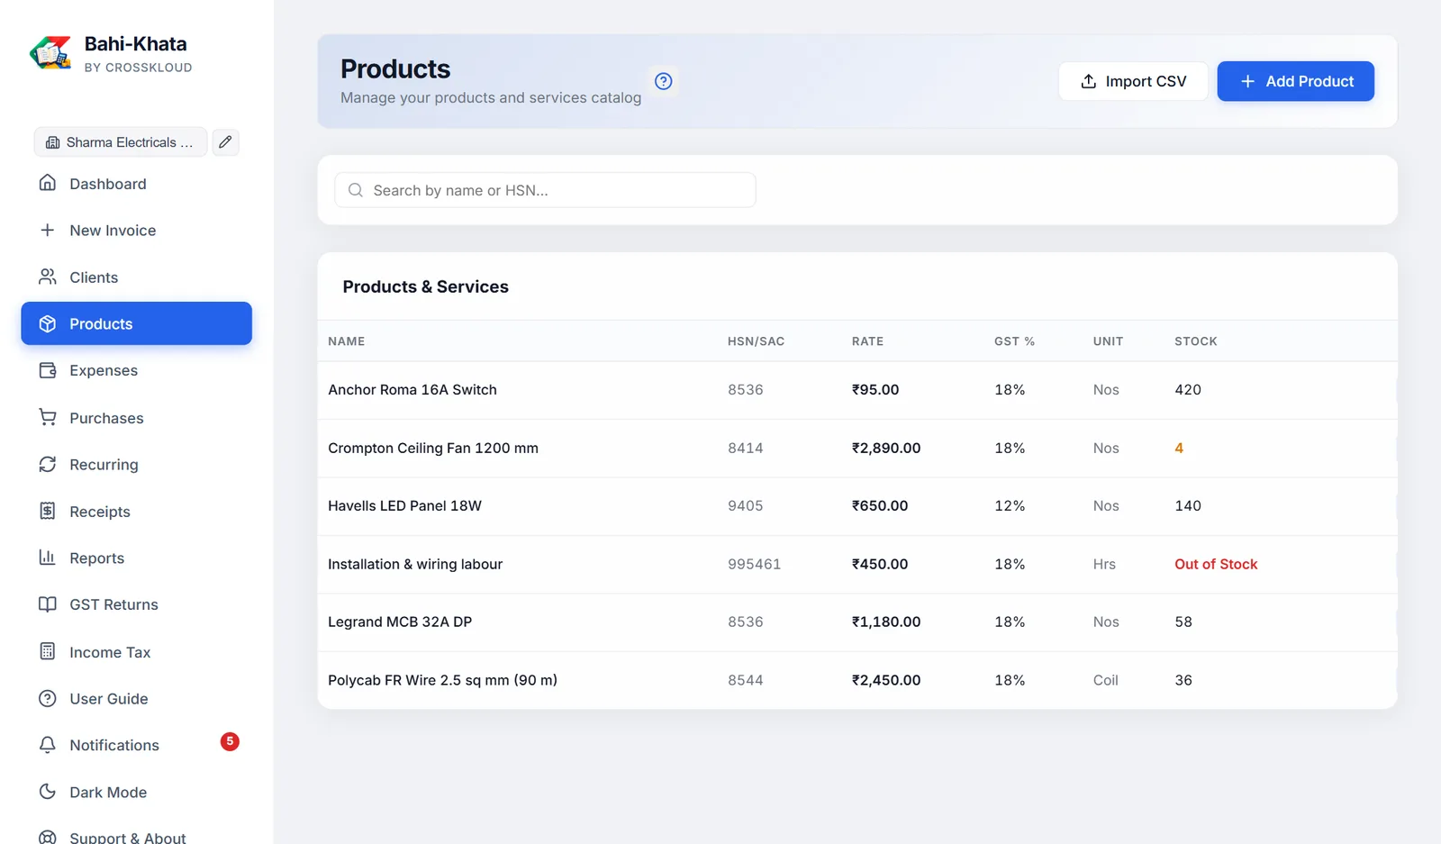
Task: Open help via the question mark icon
Action: point(664,81)
